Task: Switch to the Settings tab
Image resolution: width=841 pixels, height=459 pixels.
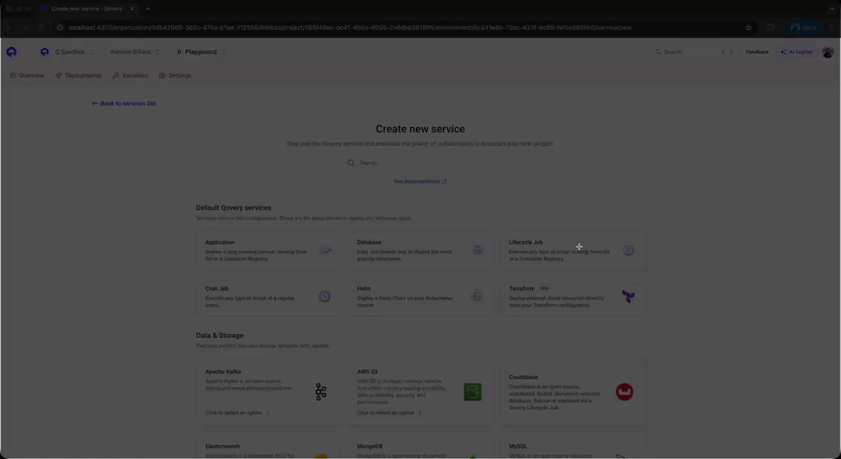Action: 175,76
